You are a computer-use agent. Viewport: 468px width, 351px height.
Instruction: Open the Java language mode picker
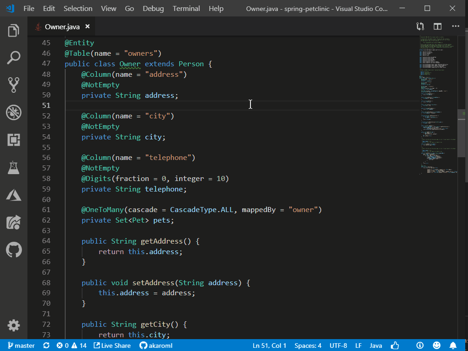[376, 346]
